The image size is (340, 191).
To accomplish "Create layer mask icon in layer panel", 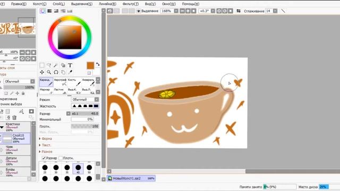I will [x=31, y=111].
